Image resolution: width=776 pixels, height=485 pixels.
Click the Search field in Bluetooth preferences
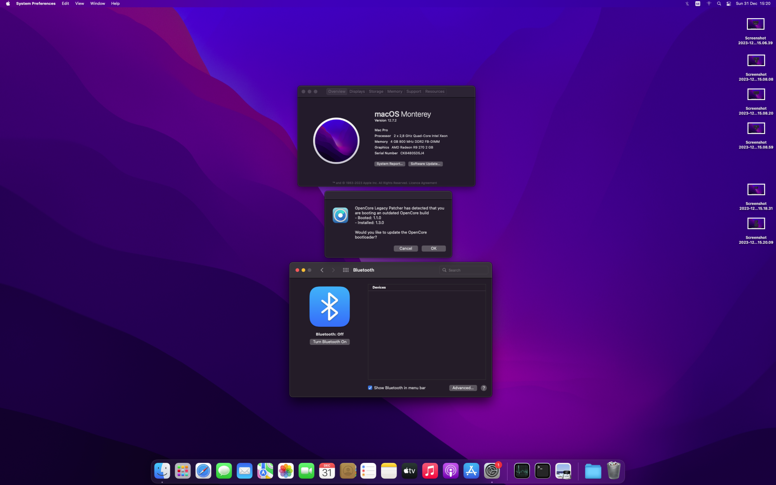coord(464,270)
